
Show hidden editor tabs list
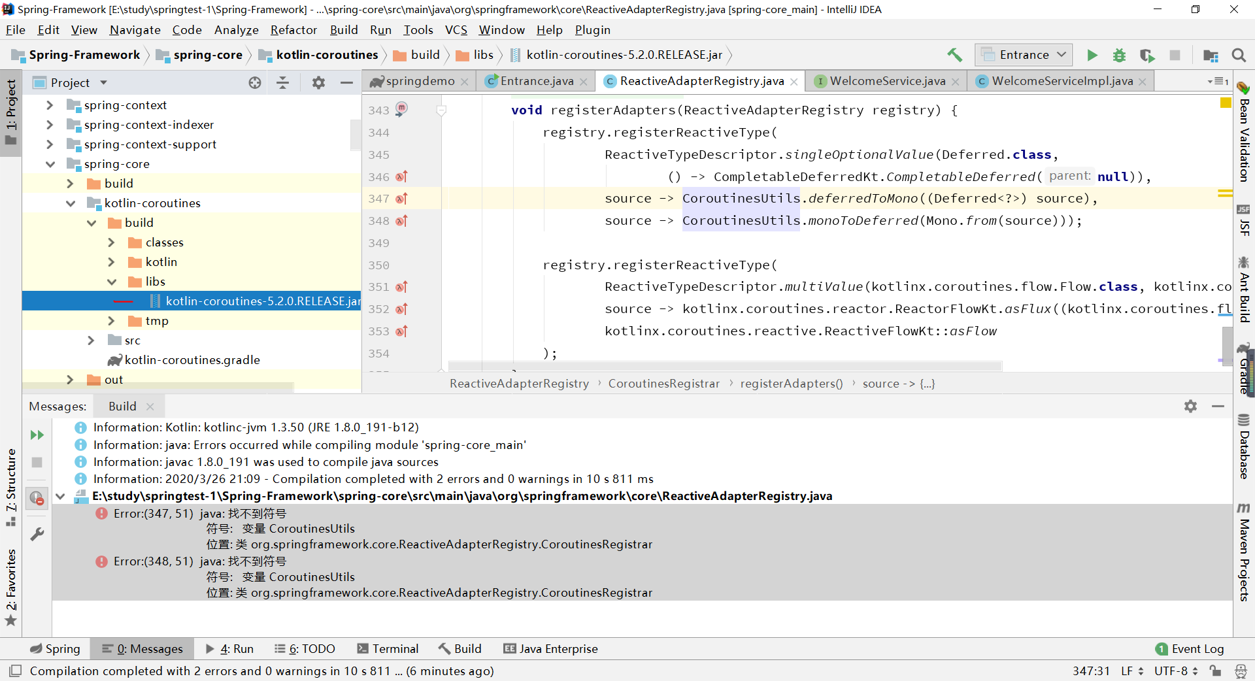(x=1218, y=81)
